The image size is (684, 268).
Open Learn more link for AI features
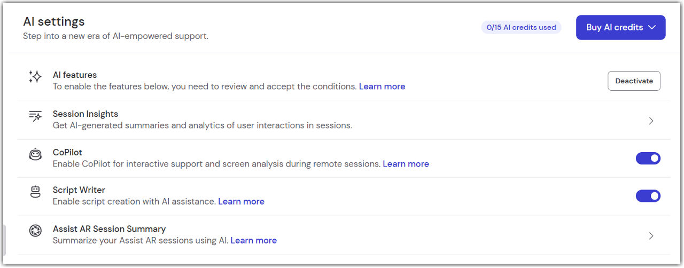tap(382, 86)
